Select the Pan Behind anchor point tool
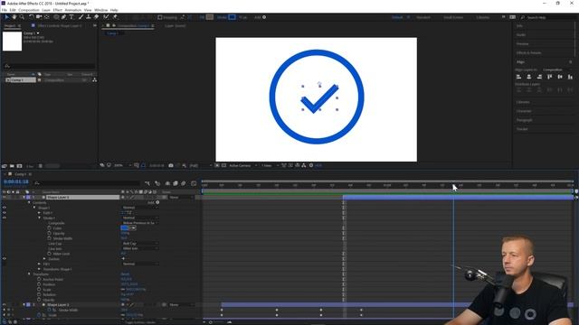The image size is (579, 325). [x=47, y=17]
